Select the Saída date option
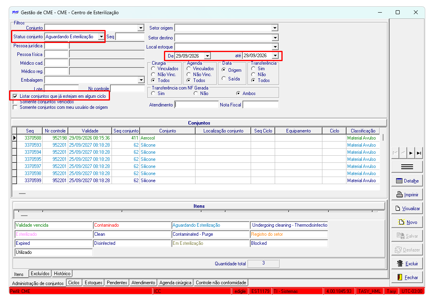Screen dimensions: 430x300 (x=224, y=79)
